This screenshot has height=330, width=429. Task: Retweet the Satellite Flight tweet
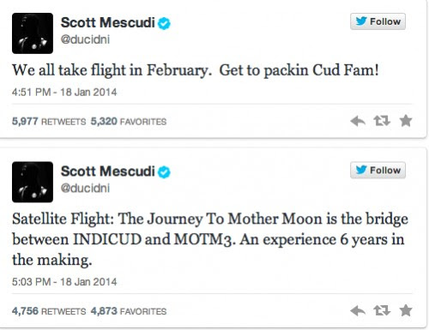tap(382, 310)
